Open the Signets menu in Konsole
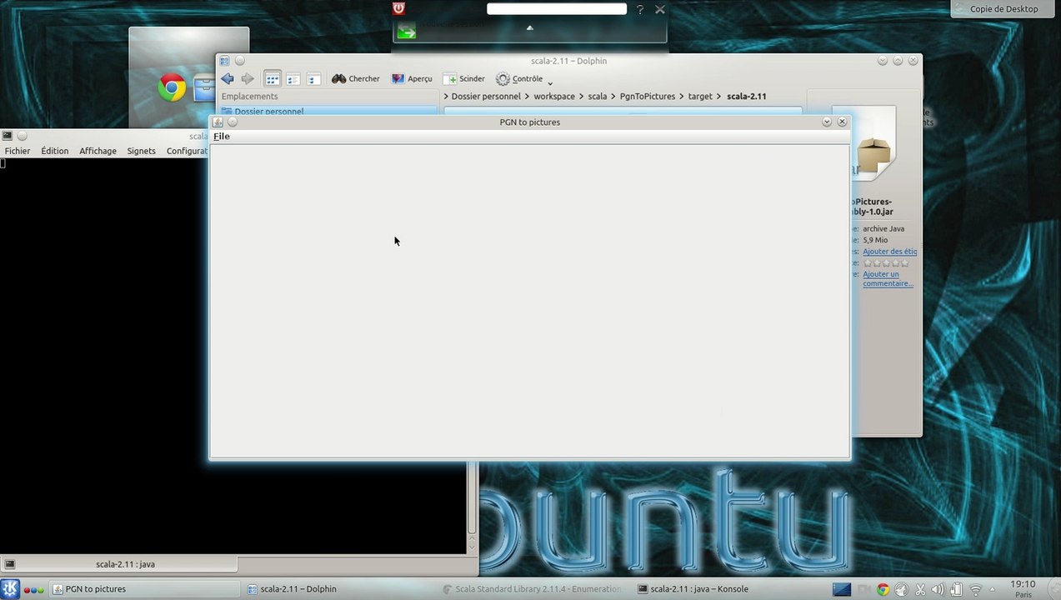 (141, 151)
